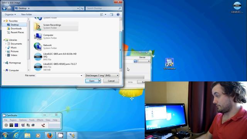
Task: Open the dialog Help icon
Action: [118, 15]
